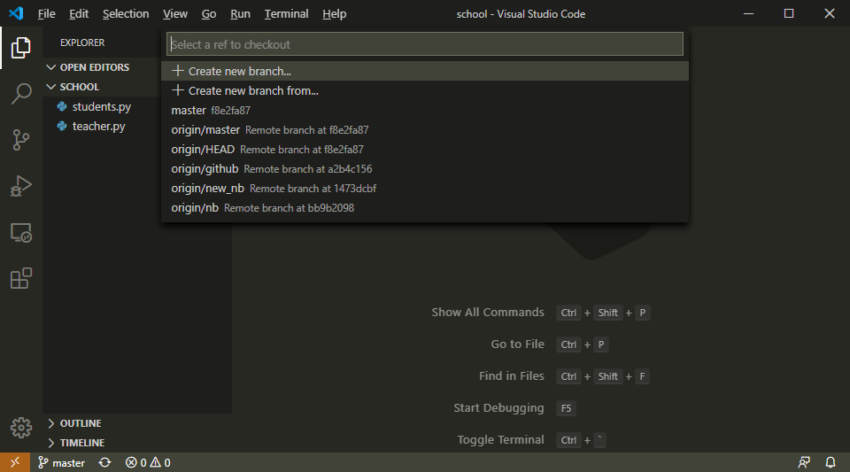This screenshot has height=472, width=850.
Task: Expand the TIMELINE section
Action: point(137,443)
